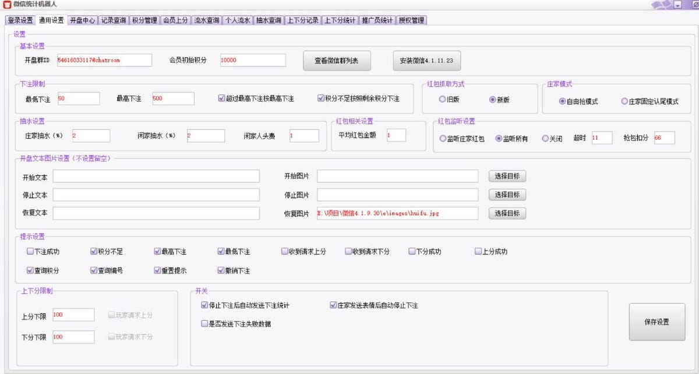Click the 闲家抽水 (%) field
Screen dimensions: 699x374
click(x=206, y=136)
